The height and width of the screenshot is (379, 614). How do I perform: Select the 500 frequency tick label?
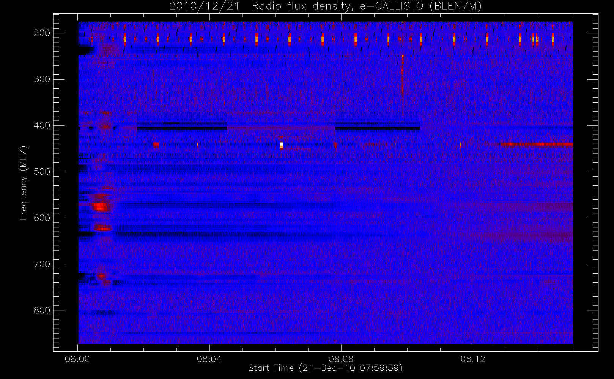pyautogui.click(x=42, y=172)
